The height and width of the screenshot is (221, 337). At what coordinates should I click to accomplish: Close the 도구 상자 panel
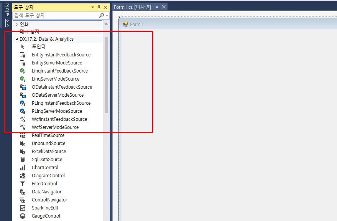[105, 7]
